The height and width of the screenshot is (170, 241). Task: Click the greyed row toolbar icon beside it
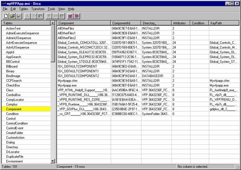(55, 16)
